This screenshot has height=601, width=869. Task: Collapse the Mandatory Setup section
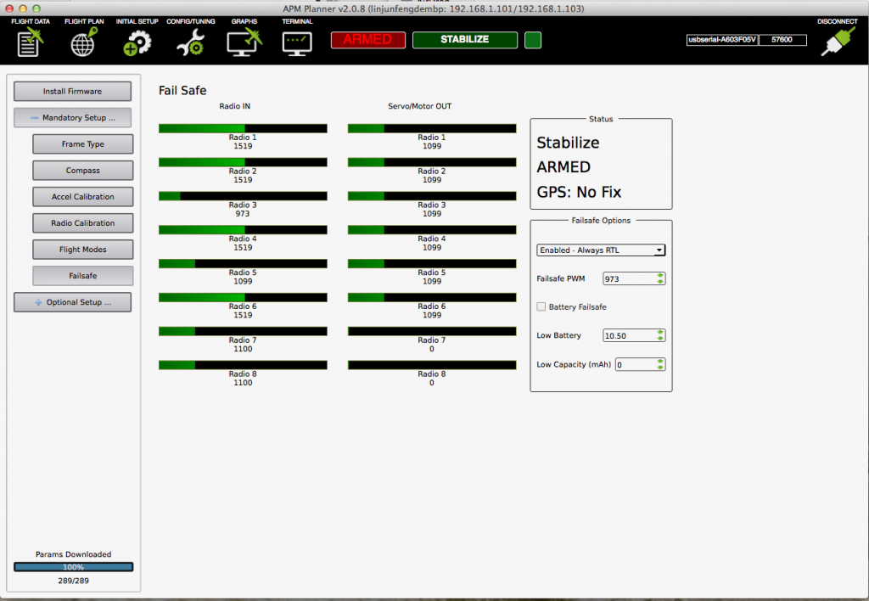[x=72, y=118]
